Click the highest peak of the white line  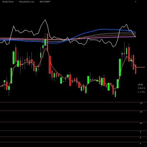click(45, 20)
